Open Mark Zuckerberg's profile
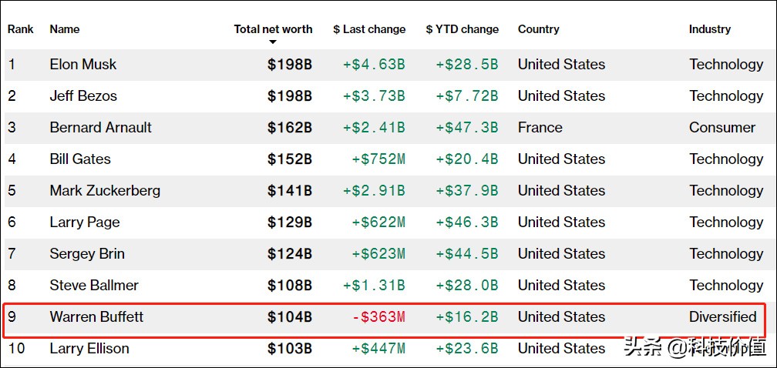The height and width of the screenshot is (368, 777). [105, 191]
